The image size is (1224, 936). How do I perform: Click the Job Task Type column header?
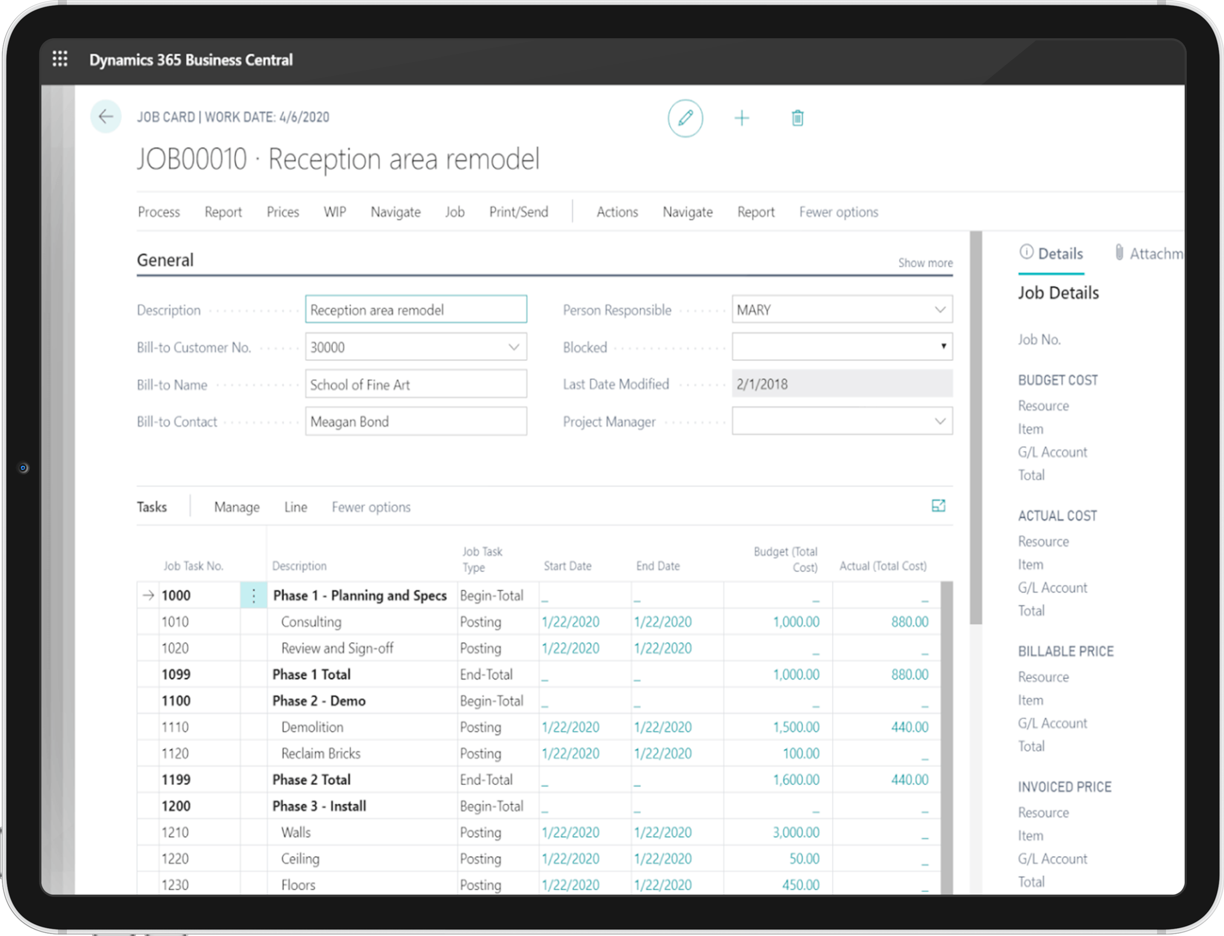pos(482,559)
